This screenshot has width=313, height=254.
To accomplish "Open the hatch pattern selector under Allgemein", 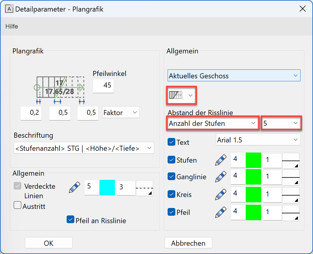I will coord(181,95).
